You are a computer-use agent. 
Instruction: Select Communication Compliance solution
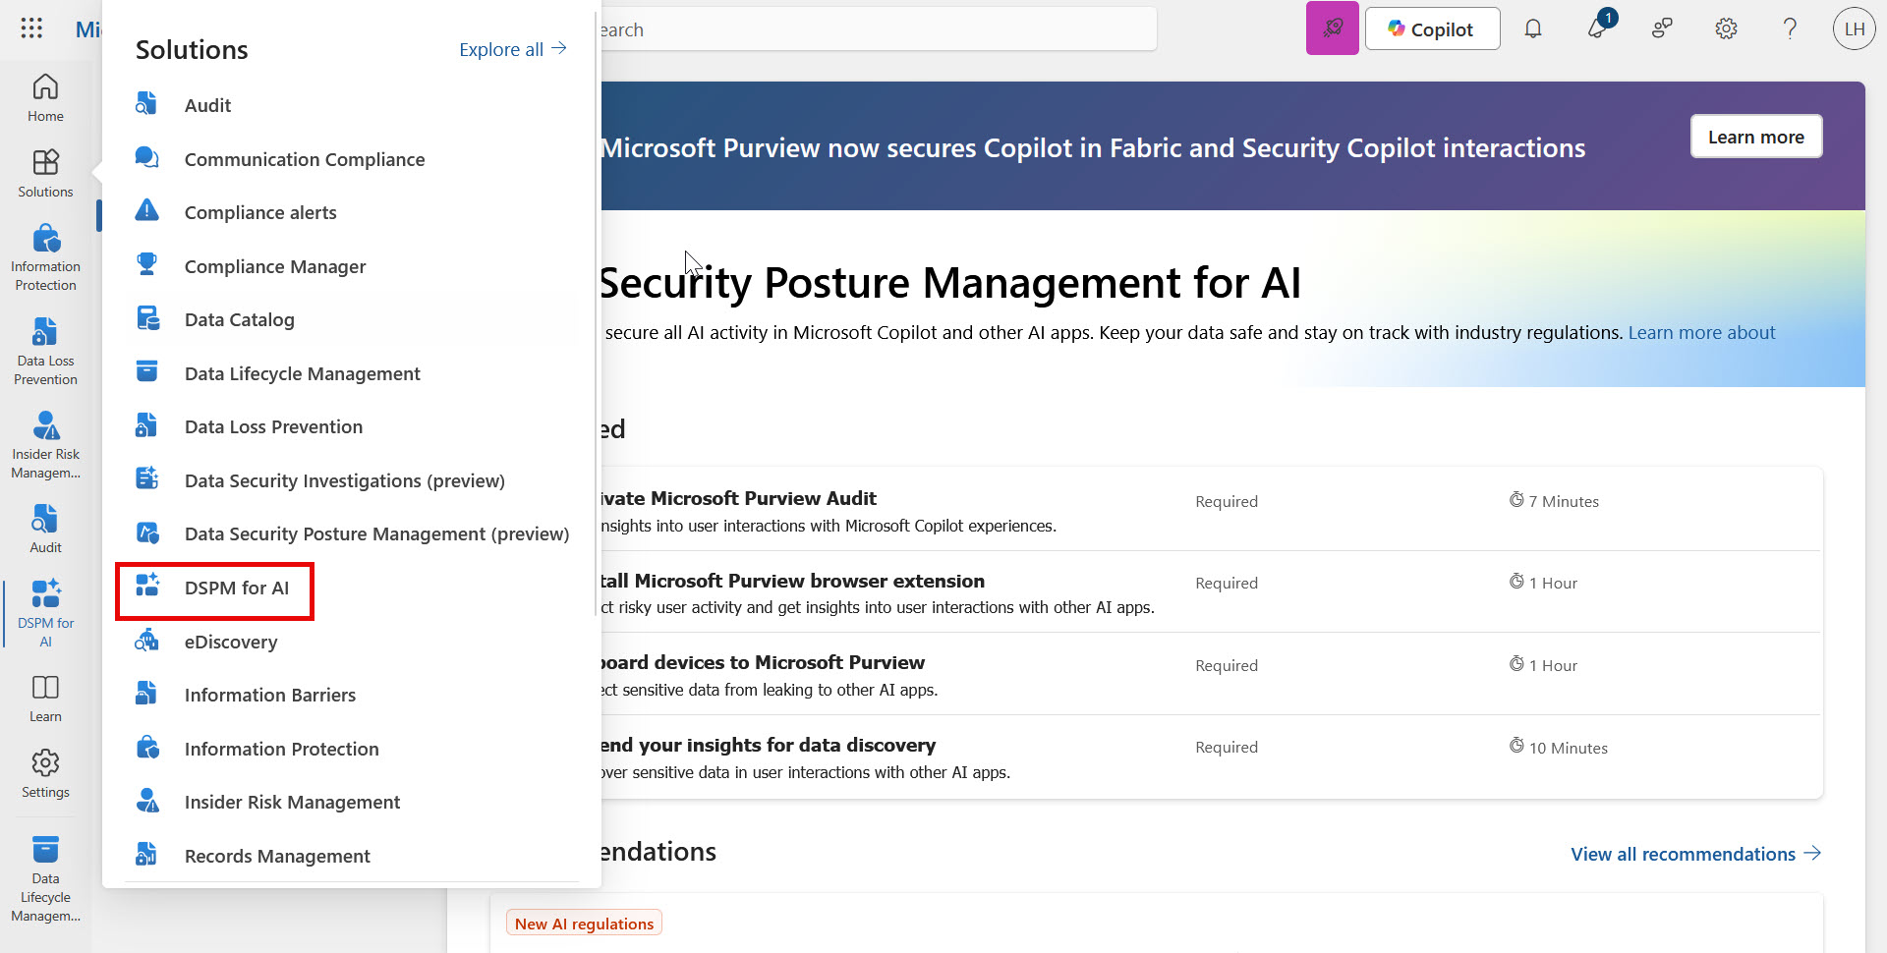pyautogui.click(x=305, y=159)
